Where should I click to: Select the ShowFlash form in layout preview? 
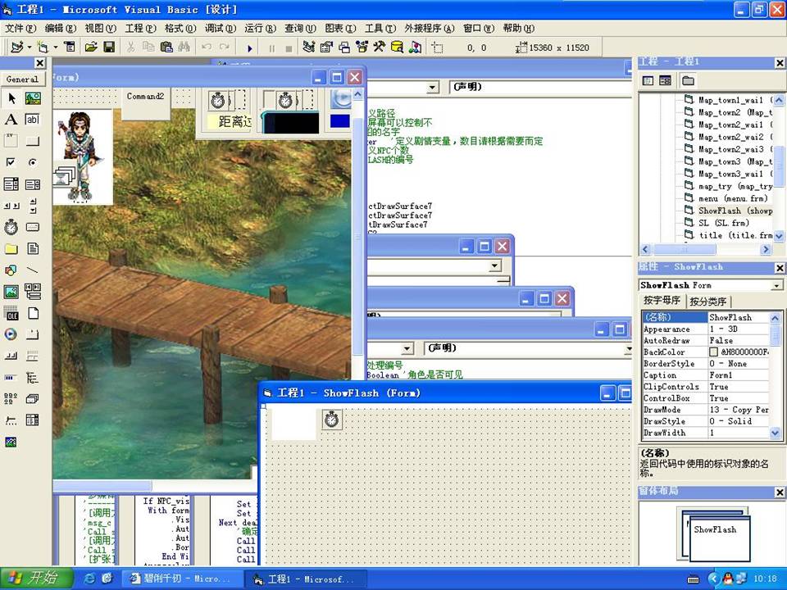pyautogui.click(x=719, y=538)
